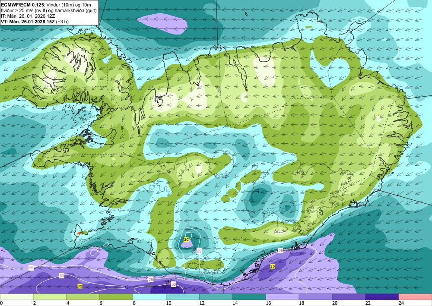This screenshot has width=432, height=306.
Task: Click the olive green 6–8 m/s legend swatch
Action: coord(116,297)
